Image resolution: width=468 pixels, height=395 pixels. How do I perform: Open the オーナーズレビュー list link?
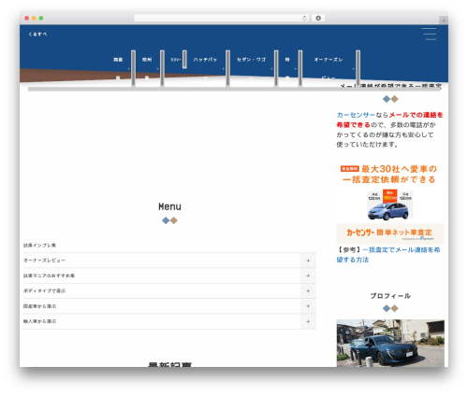44,261
